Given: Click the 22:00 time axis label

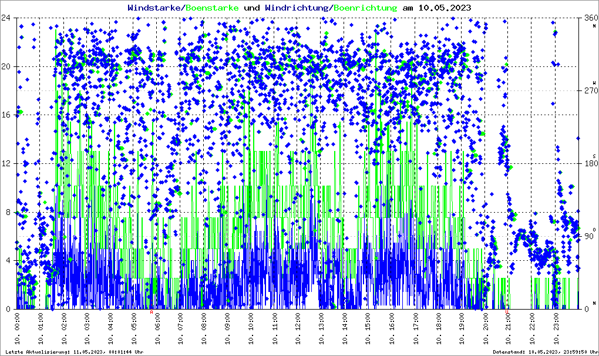Looking at the screenshot, I should click(x=531, y=328).
